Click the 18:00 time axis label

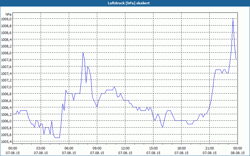coord(182,149)
